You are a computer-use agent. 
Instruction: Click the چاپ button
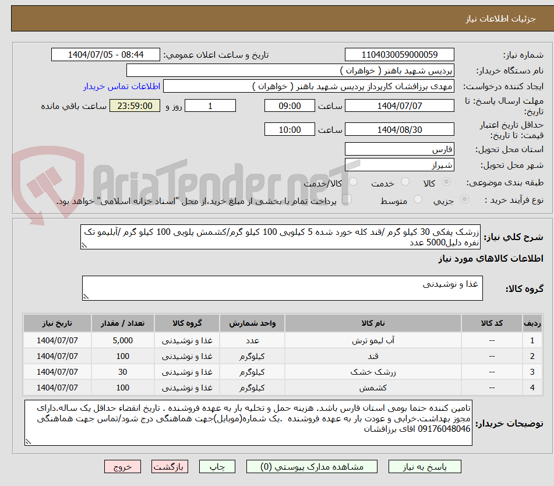click(217, 466)
